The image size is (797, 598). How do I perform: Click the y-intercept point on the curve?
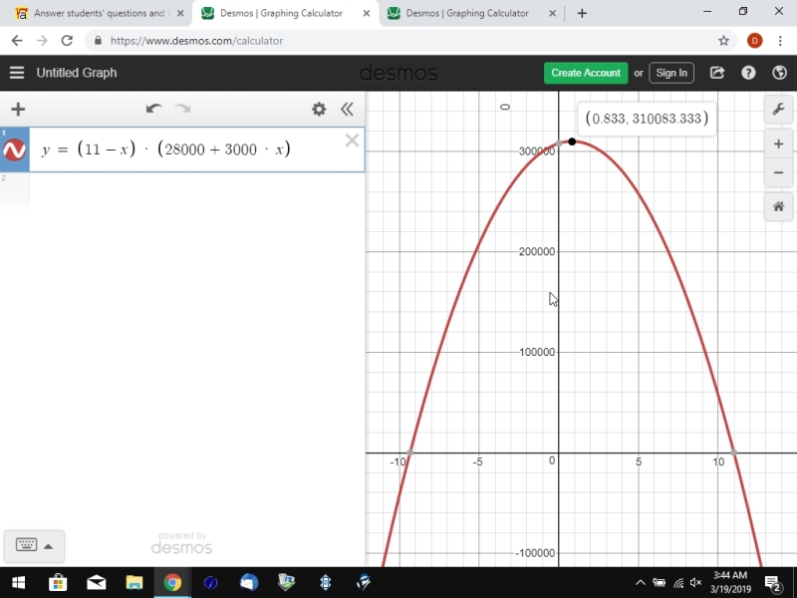tap(559, 144)
